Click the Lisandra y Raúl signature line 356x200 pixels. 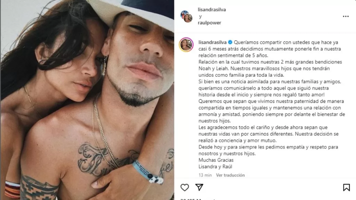[215, 167]
